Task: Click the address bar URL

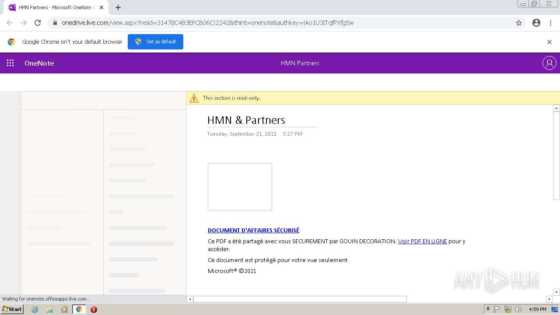Action: pyautogui.click(x=207, y=23)
